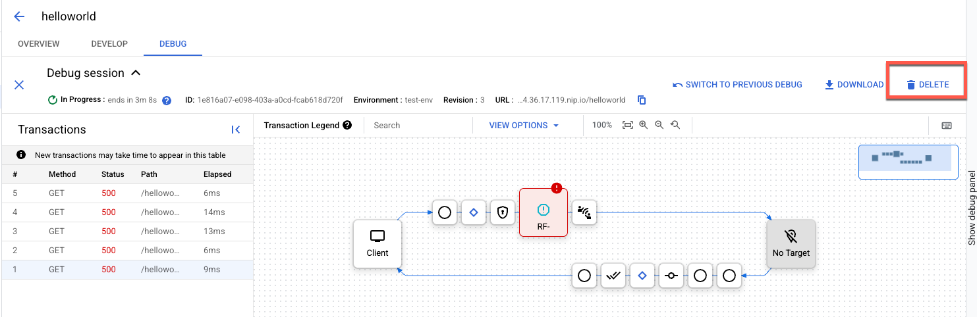This screenshot has height=317, width=977.
Task: Switch to the Develop tab
Action: [109, 44]
